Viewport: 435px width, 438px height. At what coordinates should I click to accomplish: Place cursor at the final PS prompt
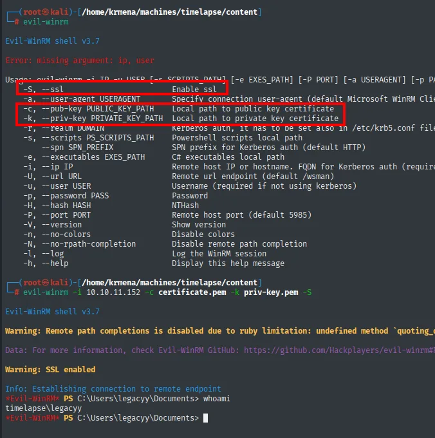206,418
